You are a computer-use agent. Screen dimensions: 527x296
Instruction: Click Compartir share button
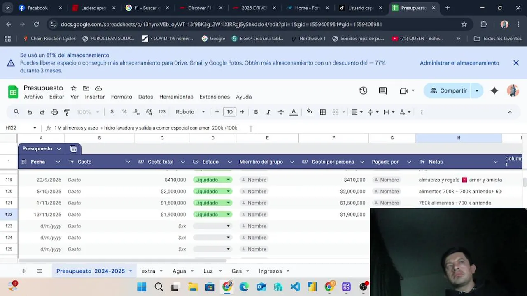click(448, 91)
